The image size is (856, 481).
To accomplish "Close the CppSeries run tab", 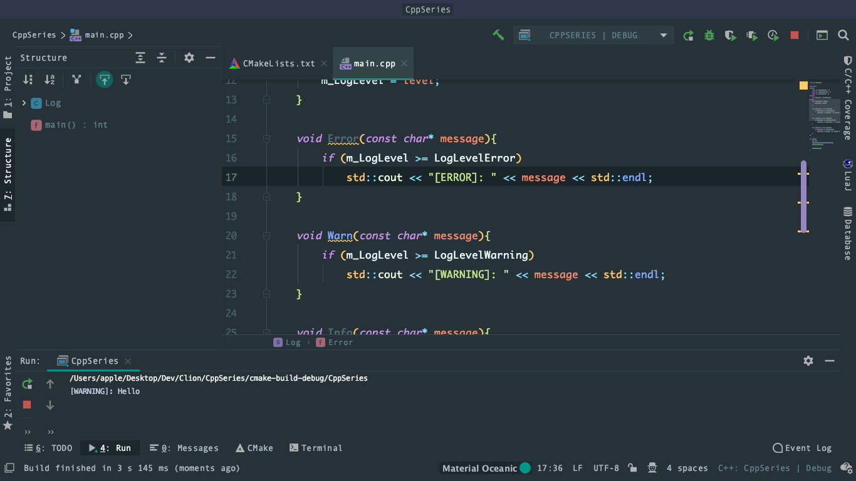I will point(128,361).
